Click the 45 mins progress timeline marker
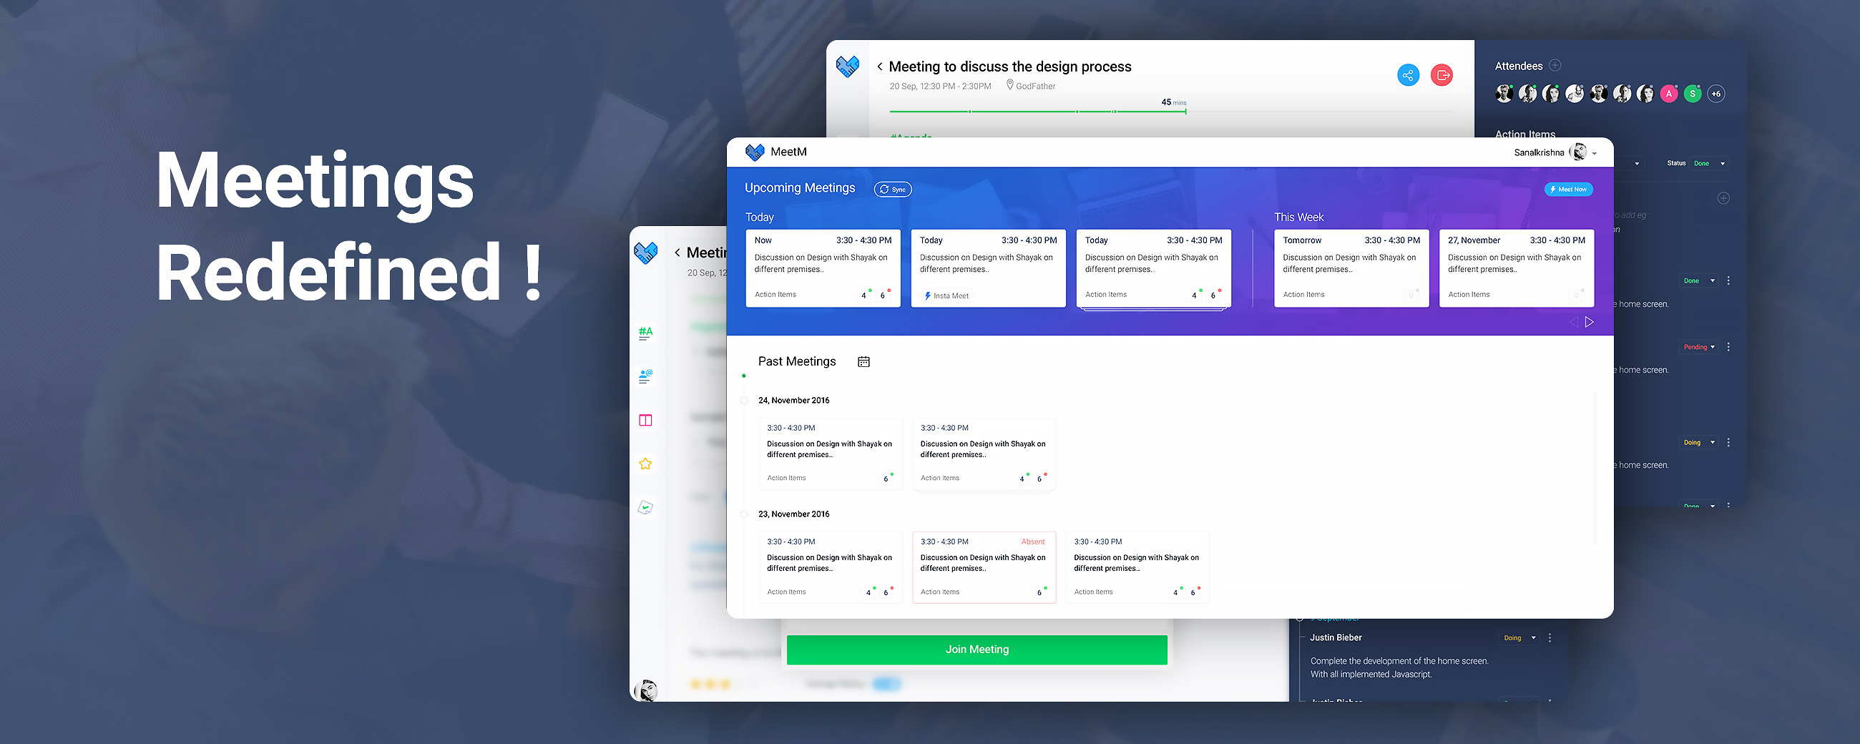Screen dimensions: 1860x744 click(x=1185, y=111)
